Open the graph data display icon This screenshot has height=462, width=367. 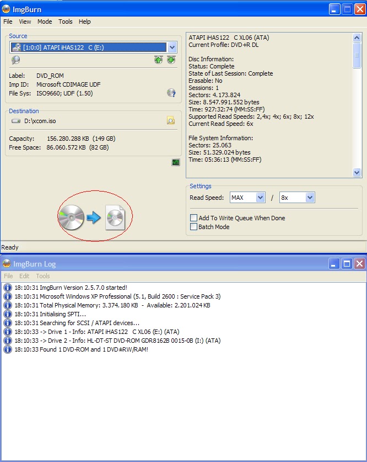click(176, 162)
